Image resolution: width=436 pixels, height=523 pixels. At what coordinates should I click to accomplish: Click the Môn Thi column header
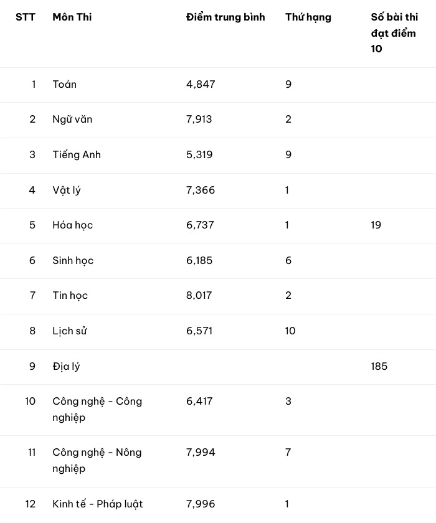[x=72, y=17]
